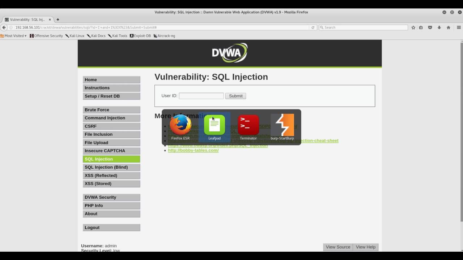Open Aircrack-ng bookmark
The image size is (463, 260).
(x=164, y=36)
